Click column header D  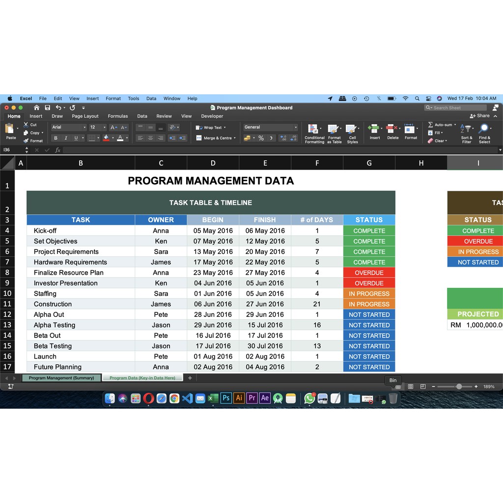[213, 163]
